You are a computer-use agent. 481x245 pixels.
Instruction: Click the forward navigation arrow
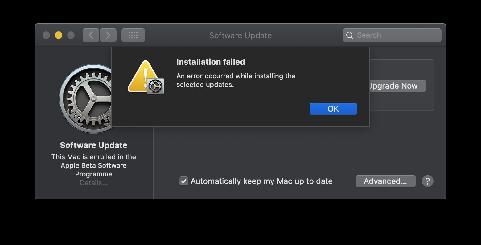[108, 35]
